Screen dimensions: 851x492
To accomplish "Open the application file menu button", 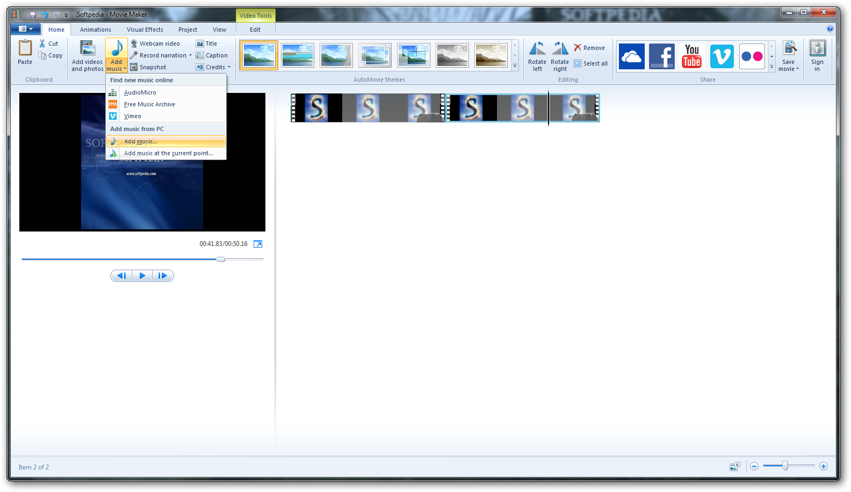I will (x=25, y=29).
